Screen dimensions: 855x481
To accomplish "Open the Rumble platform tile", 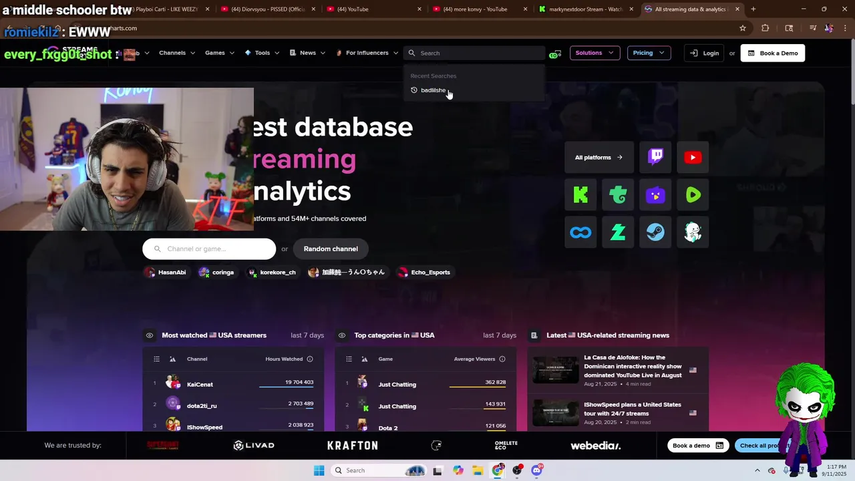I will click(x=693, y=195).
